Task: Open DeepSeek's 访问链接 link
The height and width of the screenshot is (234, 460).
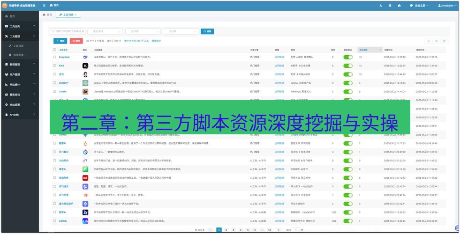Action: point(279,57)
